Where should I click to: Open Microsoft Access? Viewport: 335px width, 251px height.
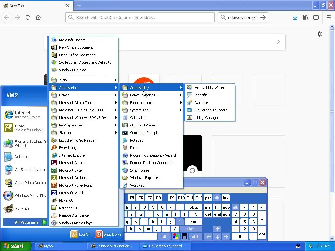click(84, 163)
